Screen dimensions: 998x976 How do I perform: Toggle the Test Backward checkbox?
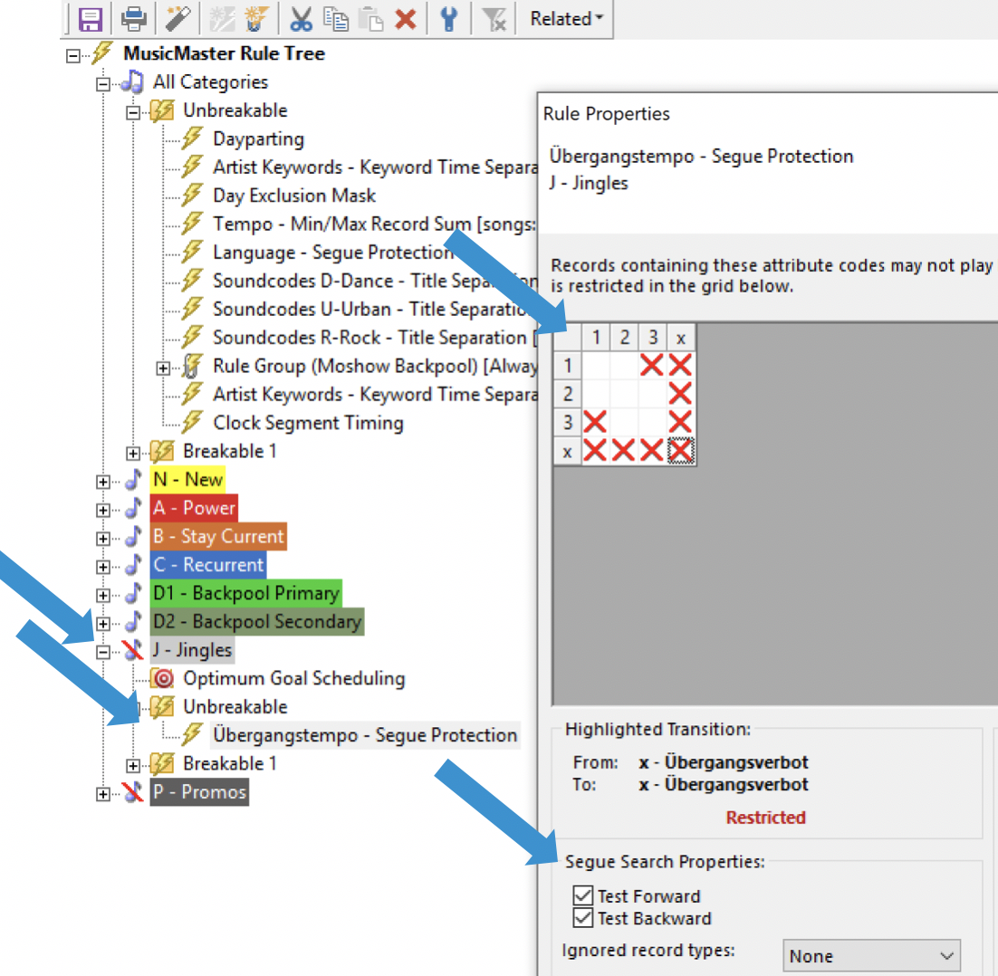583,918
